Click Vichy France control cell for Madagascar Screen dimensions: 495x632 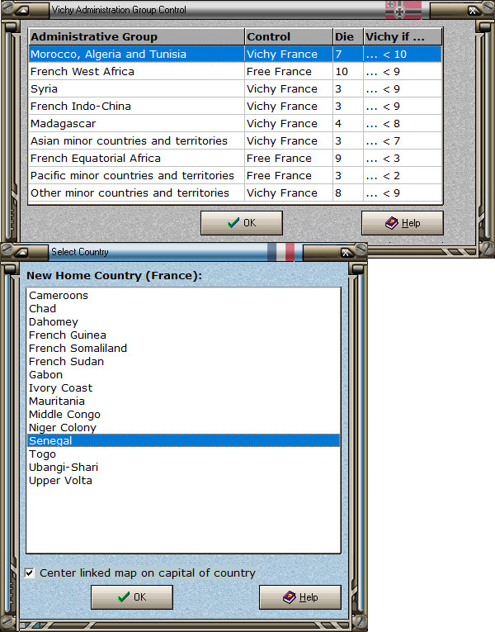(x=289, y=123)
